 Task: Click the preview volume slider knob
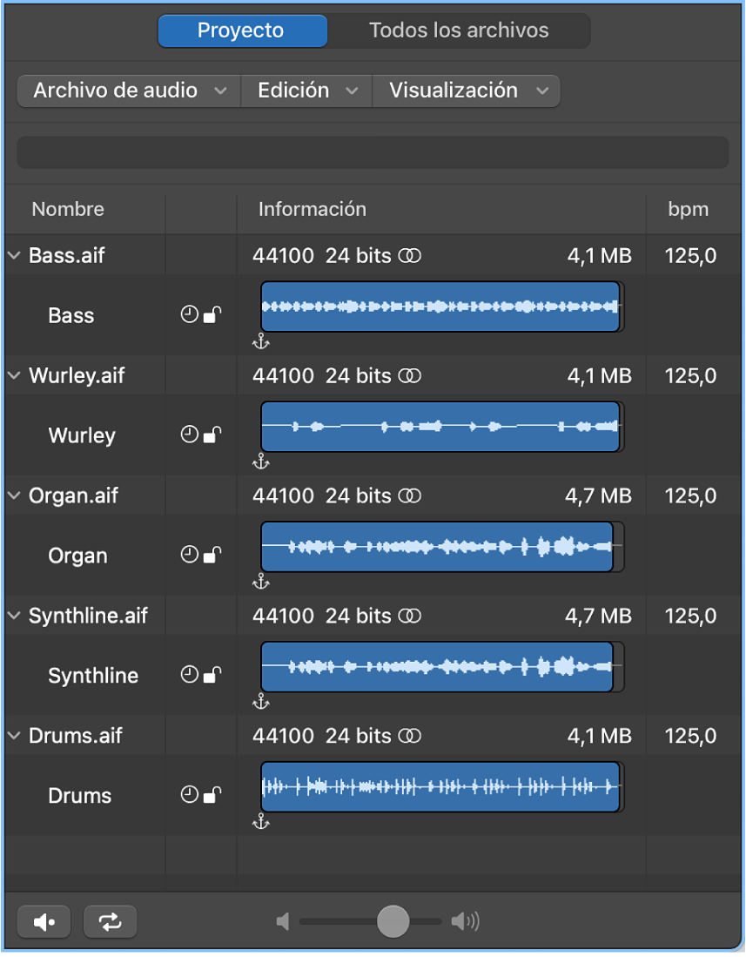[393, 921]
